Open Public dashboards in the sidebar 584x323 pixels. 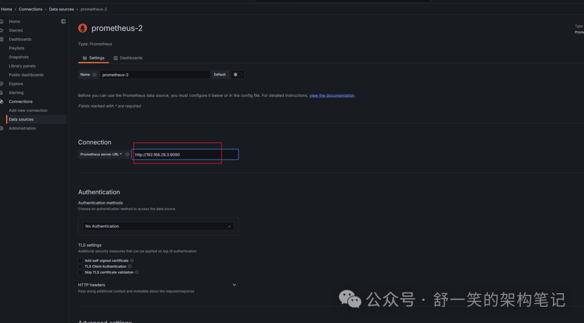pos(26,75)
